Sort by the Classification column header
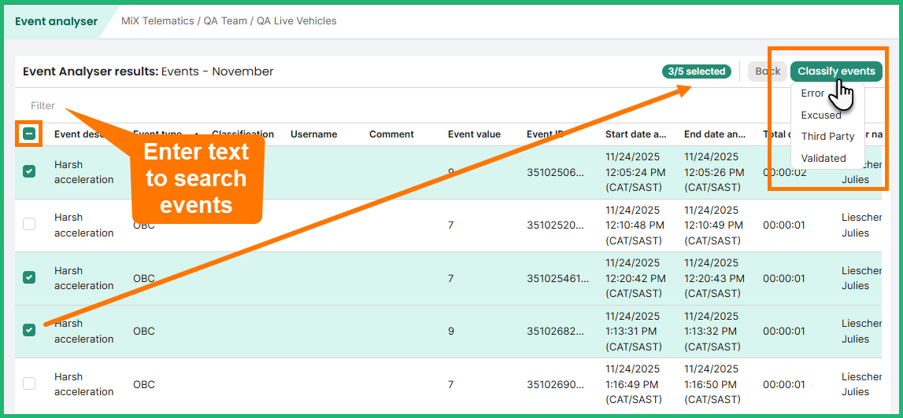Image resolution: width=903 pixels, height=418 pixels. (243, 134)
